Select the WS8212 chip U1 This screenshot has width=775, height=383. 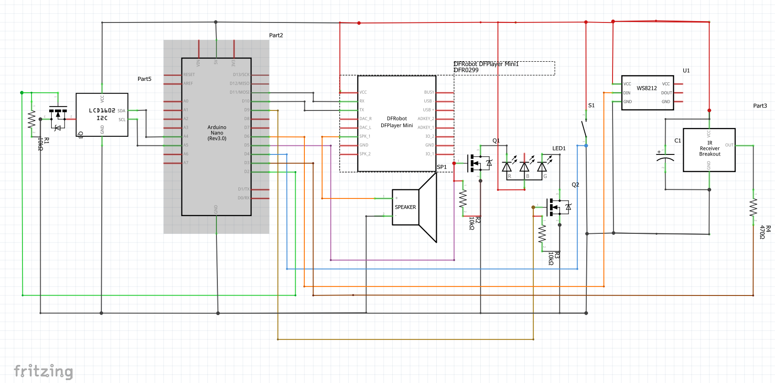647,93
